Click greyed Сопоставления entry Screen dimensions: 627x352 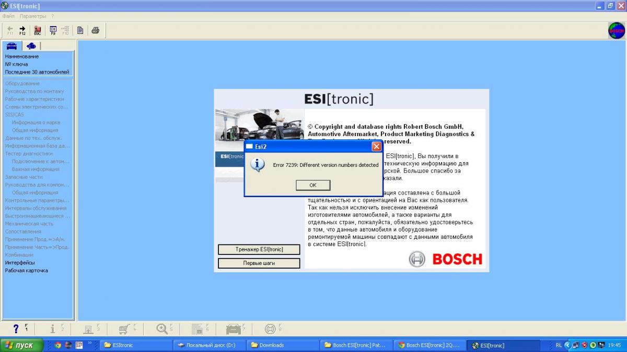click(x=23, y=232)
